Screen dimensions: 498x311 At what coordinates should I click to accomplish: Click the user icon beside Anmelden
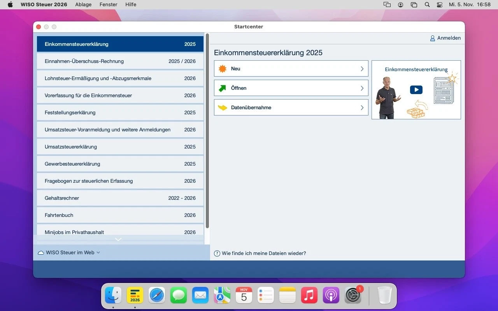click(432, 38)
